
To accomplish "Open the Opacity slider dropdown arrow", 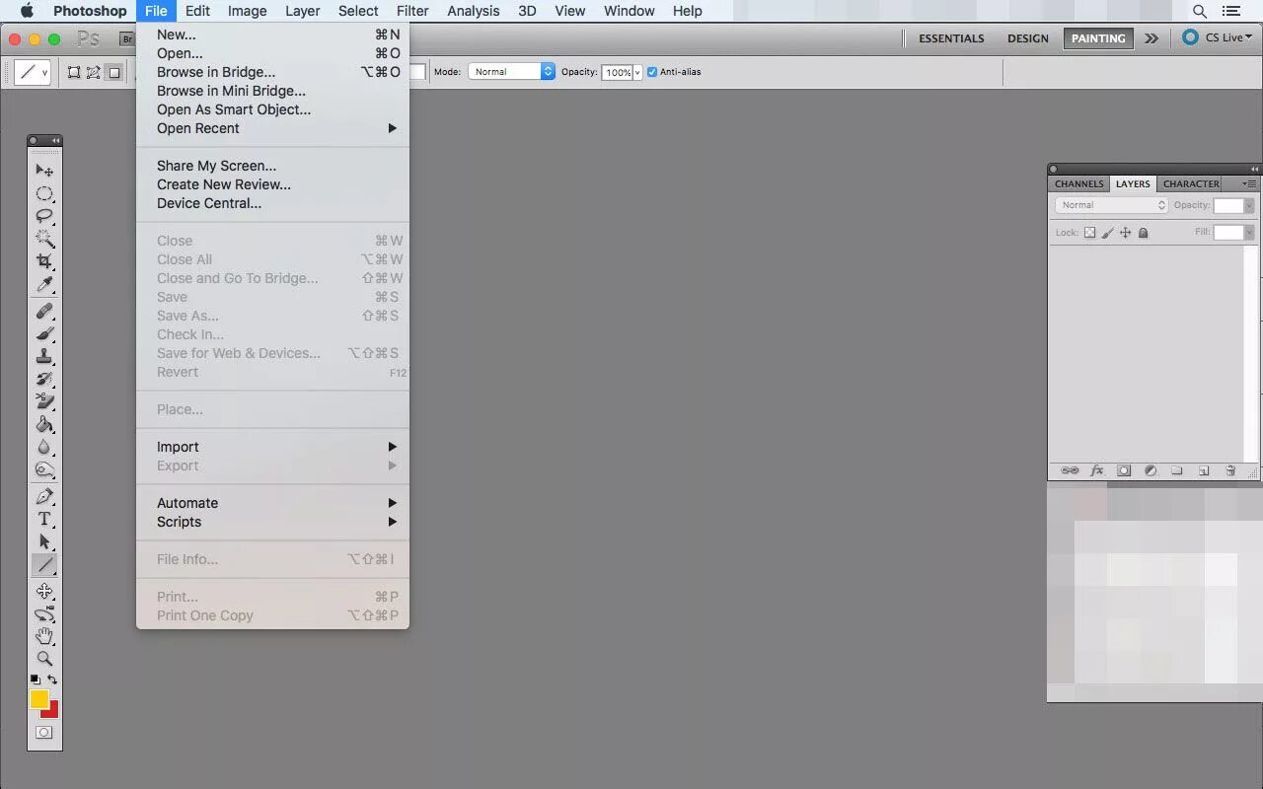I will point(637,73).
